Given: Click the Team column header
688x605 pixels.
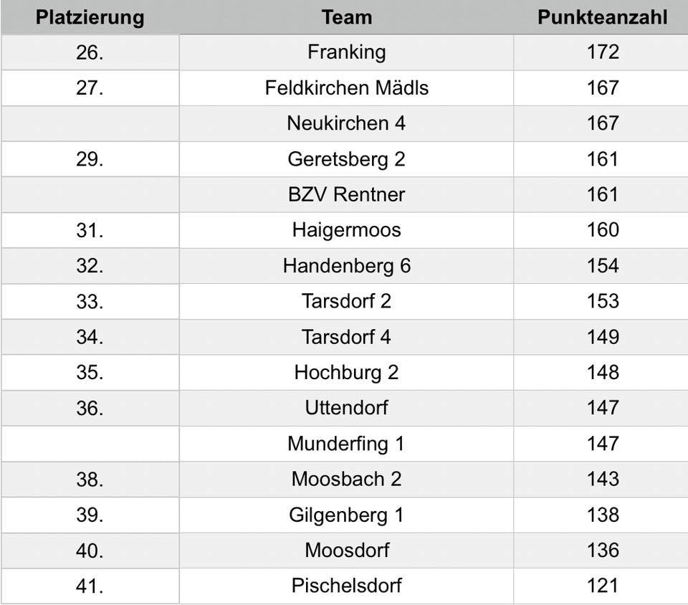Looking at the screenshot, I should click(x=347, y=17).
